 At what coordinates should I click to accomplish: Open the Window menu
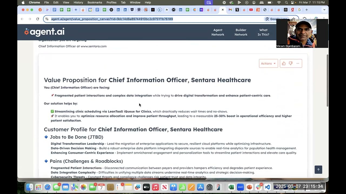(x=135, y=2)
